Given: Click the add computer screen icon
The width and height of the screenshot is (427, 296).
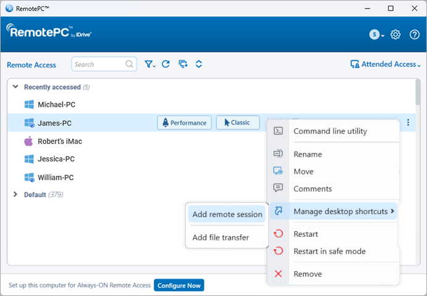Looking at the screenshot, I should (x=183, y=64).
